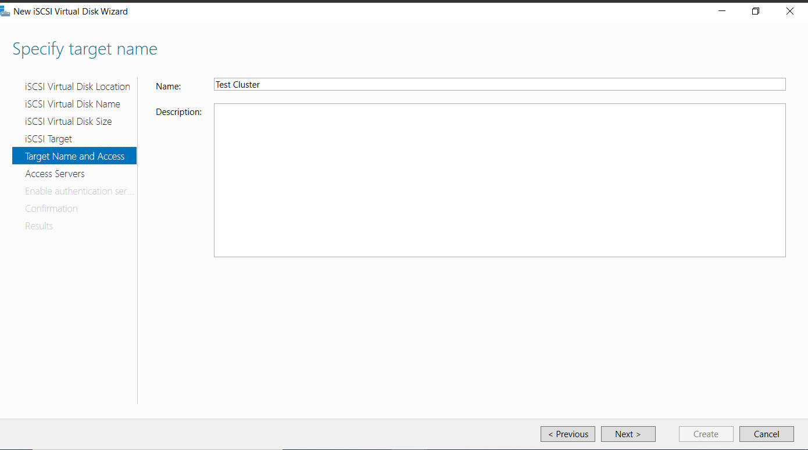Click the Name input field

coord(500,84)
